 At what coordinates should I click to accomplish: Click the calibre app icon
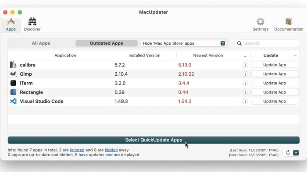click(x=13, y=65)
